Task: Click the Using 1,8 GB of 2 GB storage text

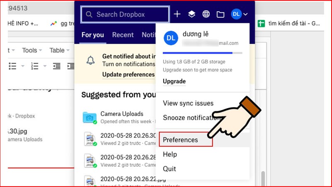Action: click(194, 62)
